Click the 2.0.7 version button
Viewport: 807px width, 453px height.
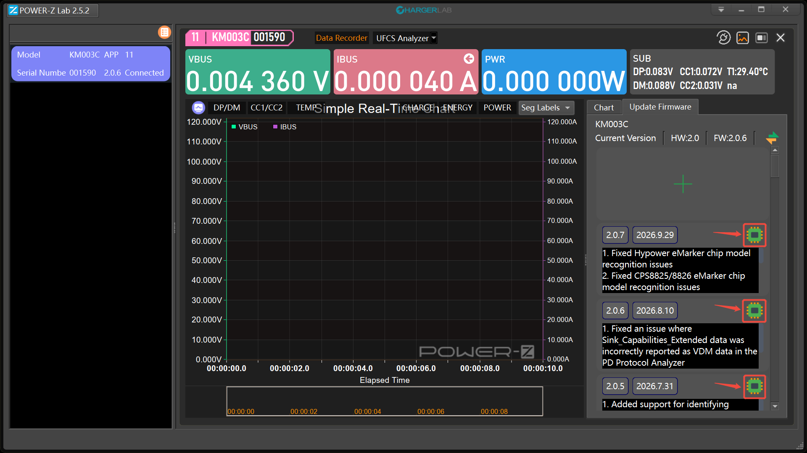615,235
